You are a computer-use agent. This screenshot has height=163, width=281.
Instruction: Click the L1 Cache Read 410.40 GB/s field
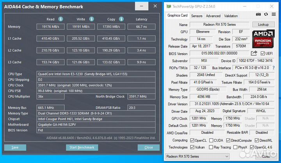click(50, 39)
